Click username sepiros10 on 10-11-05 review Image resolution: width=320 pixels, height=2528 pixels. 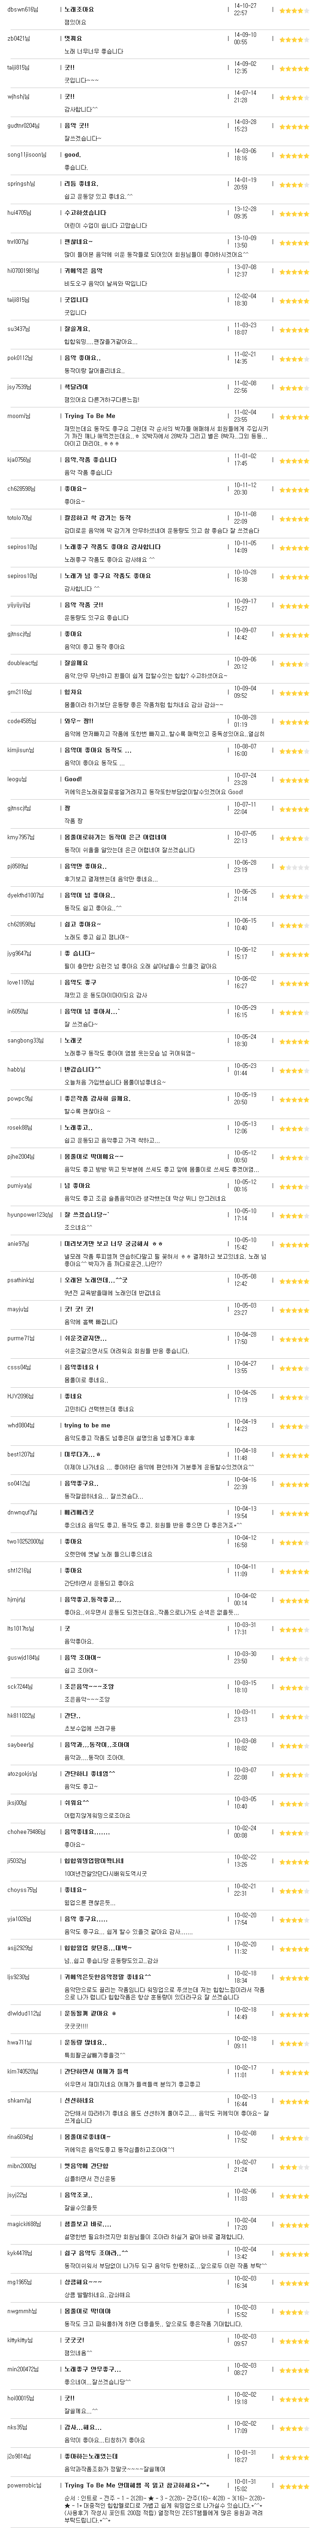(x=22, y=547)
